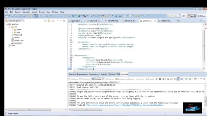Collapse the jaxbError project node
The width and height of the screenshot is (207, 116).
pyautogui.click(x=7, y=24)
